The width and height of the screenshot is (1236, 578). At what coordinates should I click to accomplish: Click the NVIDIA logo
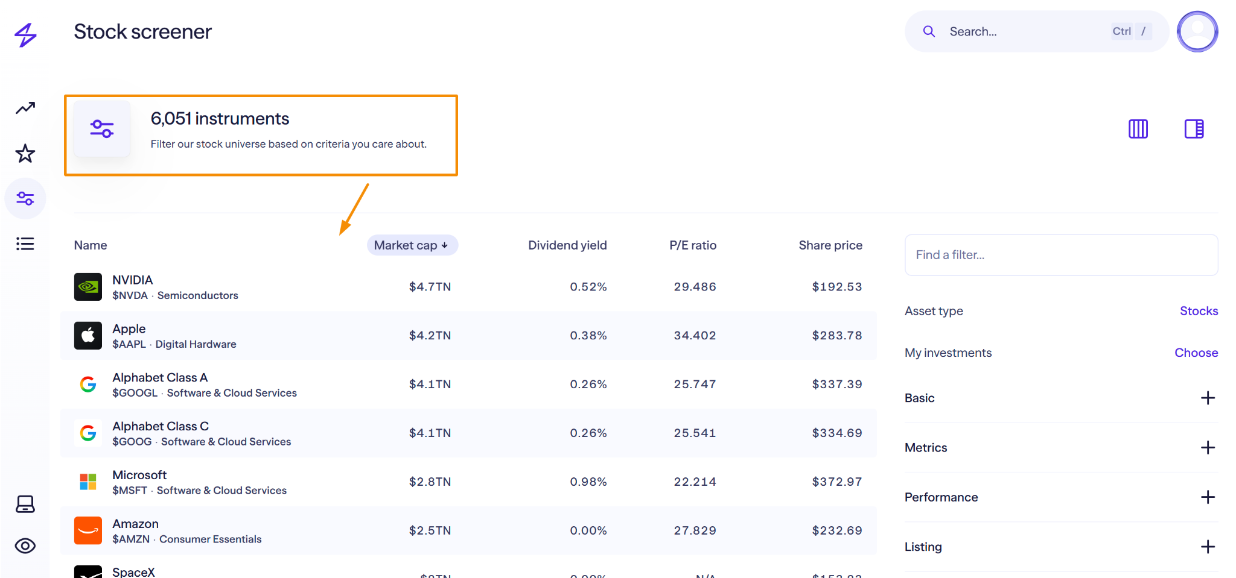88,287
